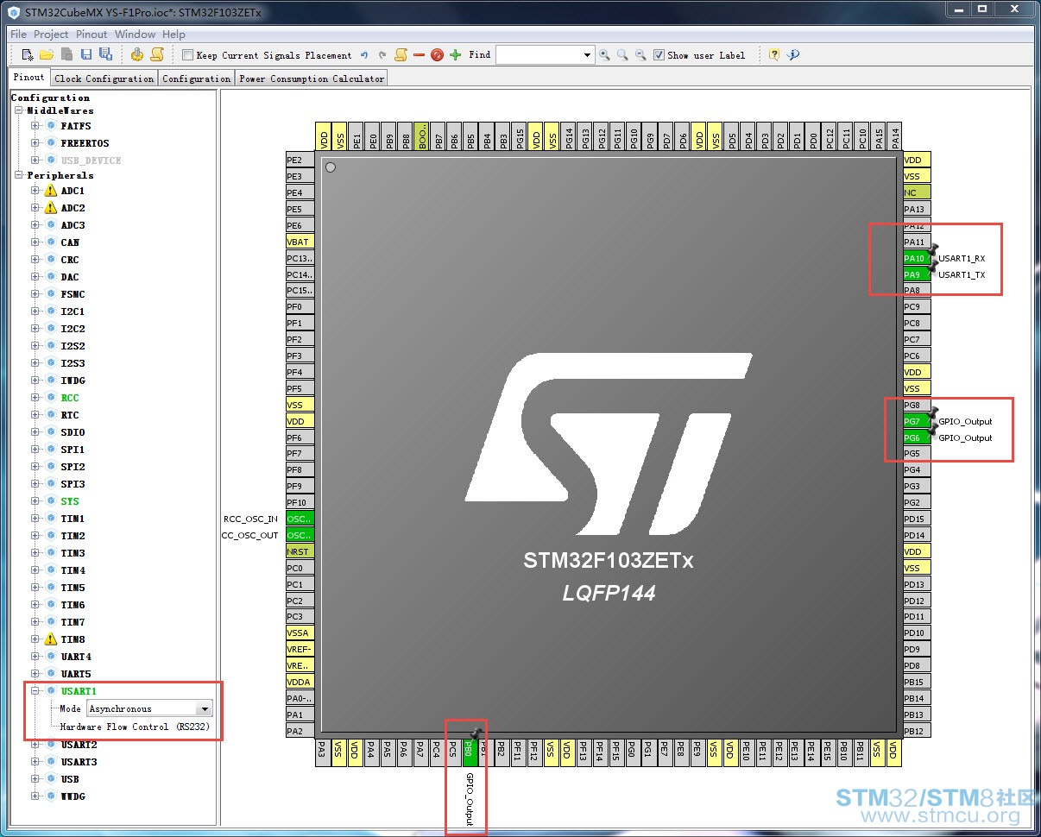Select the Pinout tab

tap(29, 78)
